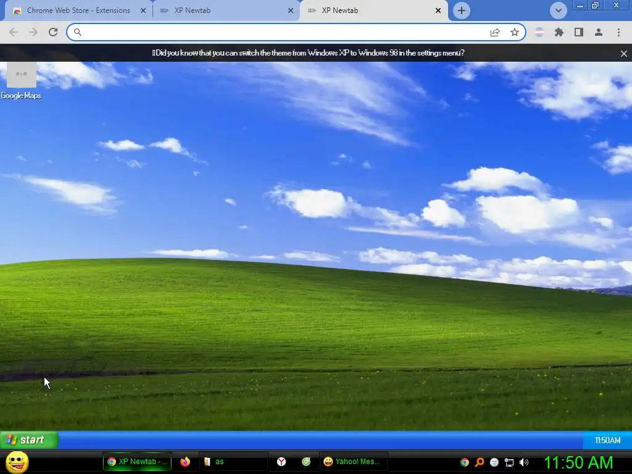
Task: Launch Firefox from the taskbar
Action: pyautogui.click(x=185, y=462)
